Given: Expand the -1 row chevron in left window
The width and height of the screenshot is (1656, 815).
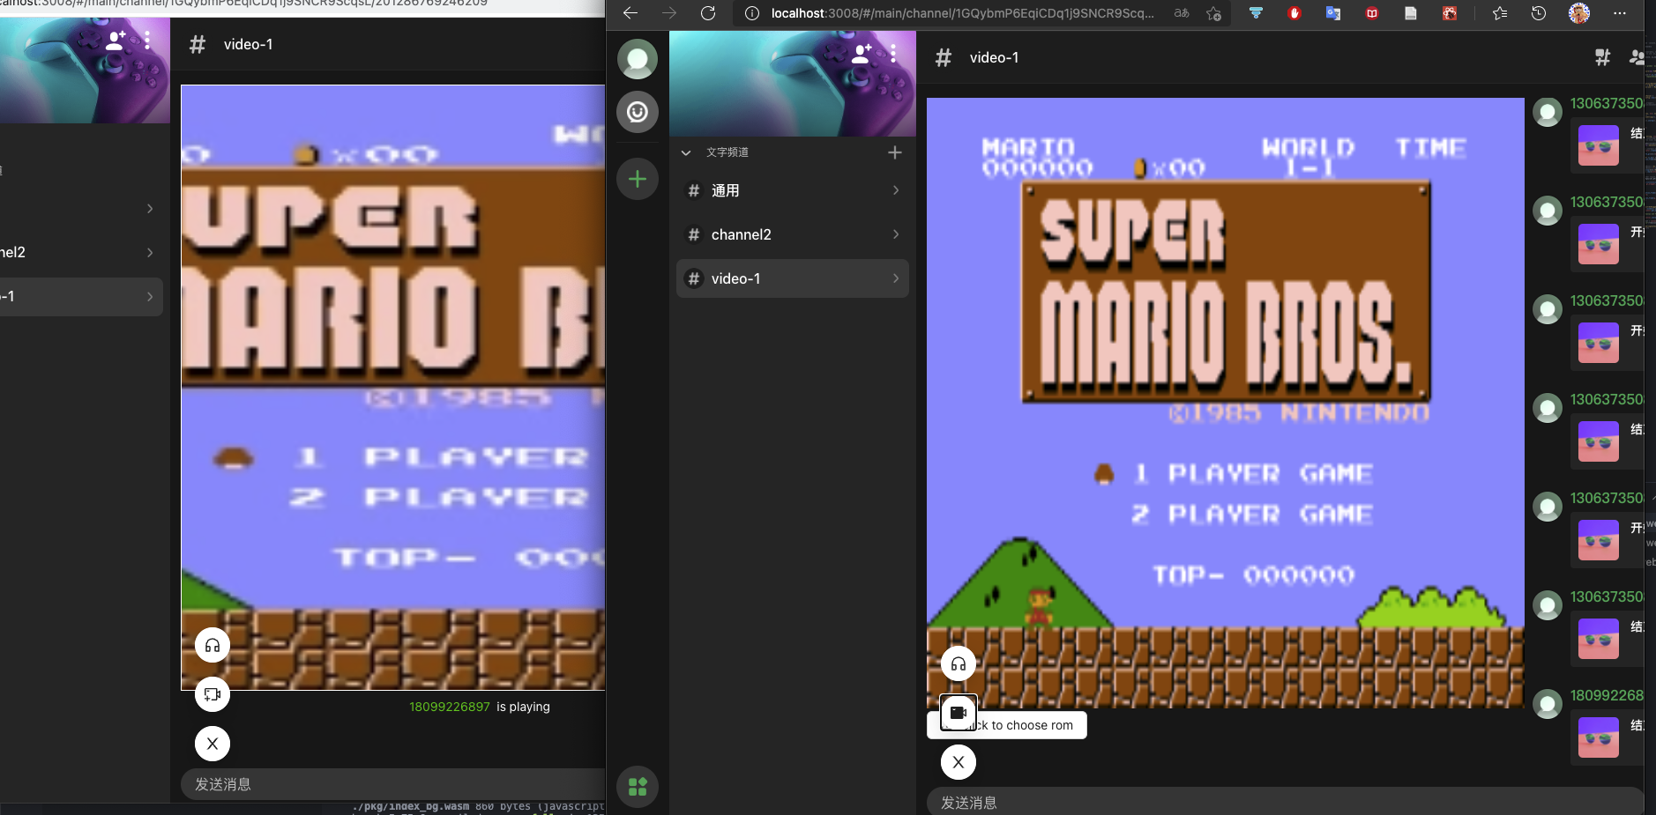Looking at the screenshot, I should pos(150,297).
